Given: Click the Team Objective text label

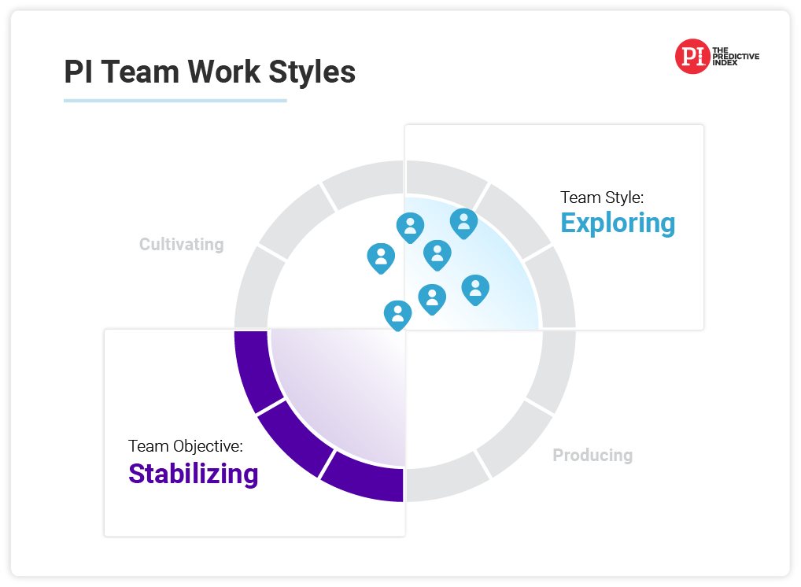Looking at the screenshot, I should (186, 446).
